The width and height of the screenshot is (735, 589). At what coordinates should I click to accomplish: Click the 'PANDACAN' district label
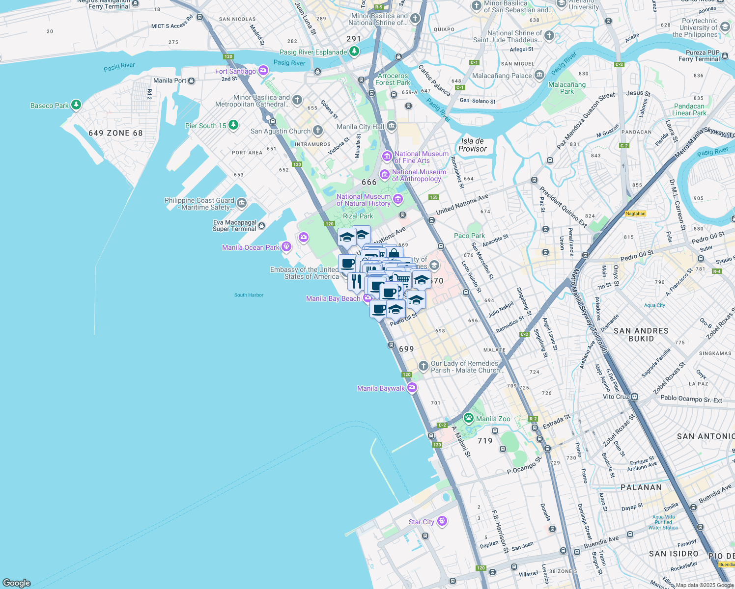pyautogui.click(x=636, y=132)
